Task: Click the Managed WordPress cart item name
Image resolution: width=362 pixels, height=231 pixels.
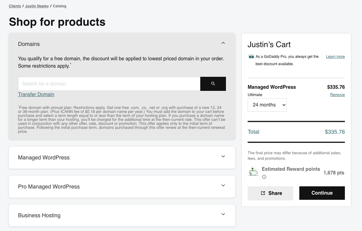Action: 272,87
